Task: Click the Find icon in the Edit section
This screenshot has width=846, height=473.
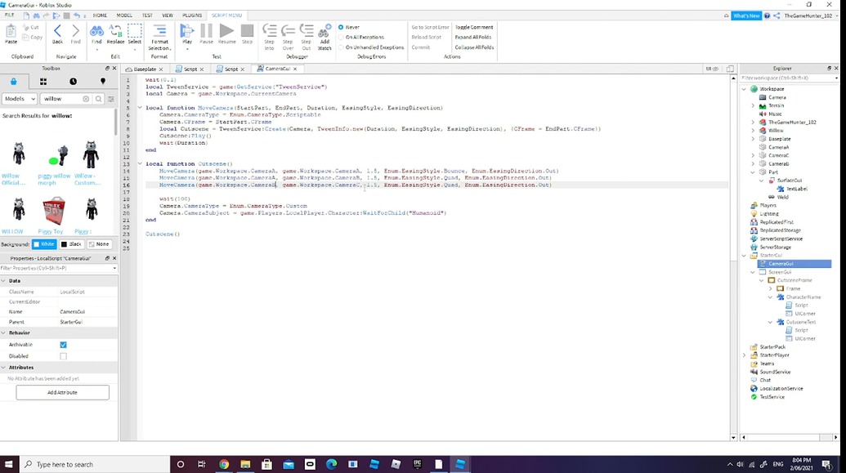Action: pyautogui.click(x=96, y=31)
